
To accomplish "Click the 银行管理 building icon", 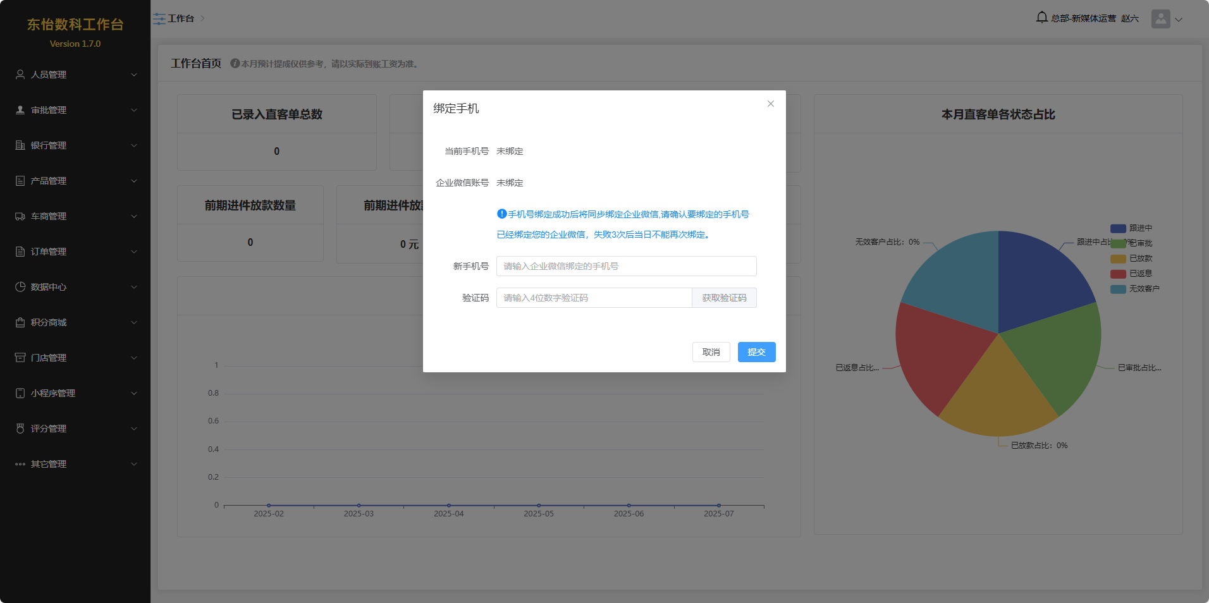I will [x=20, y=145].
